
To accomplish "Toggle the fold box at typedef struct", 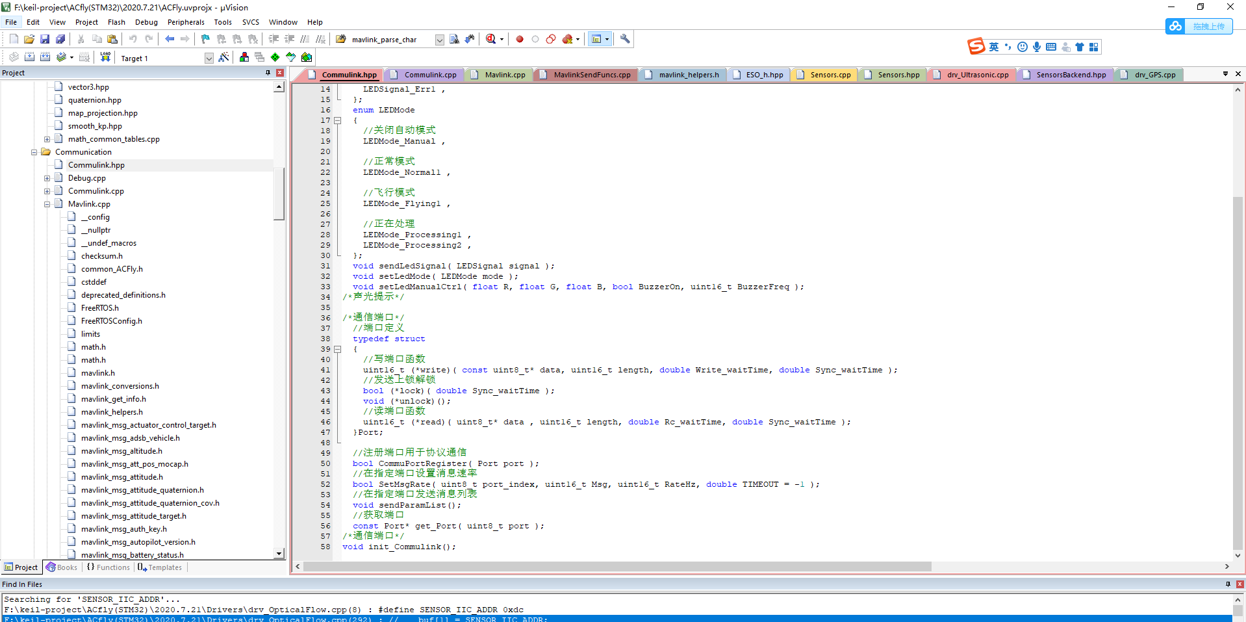I will tap(337, 349).
